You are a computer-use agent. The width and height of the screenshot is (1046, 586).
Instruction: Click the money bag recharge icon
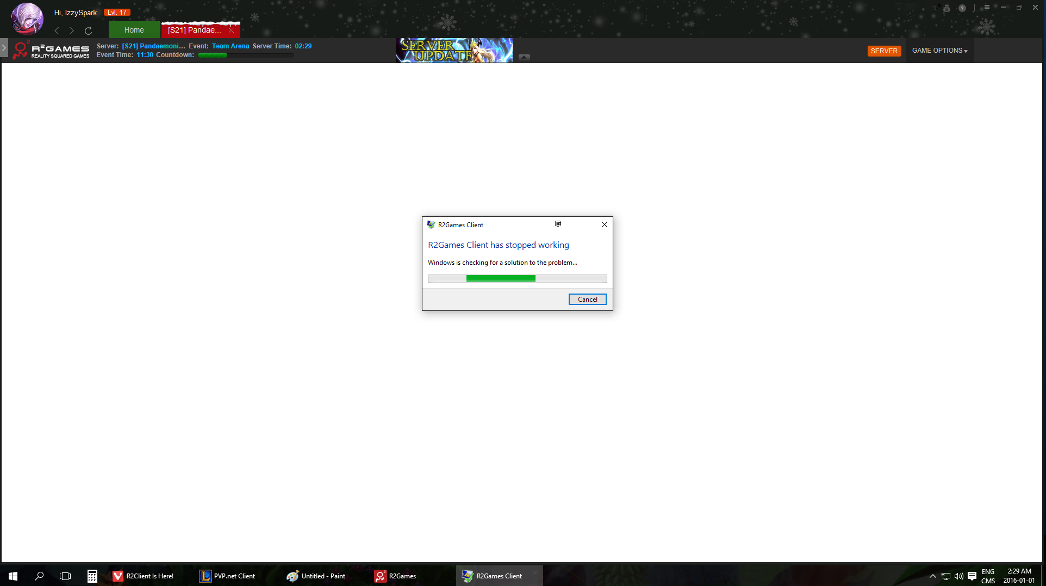click(947, 8)
